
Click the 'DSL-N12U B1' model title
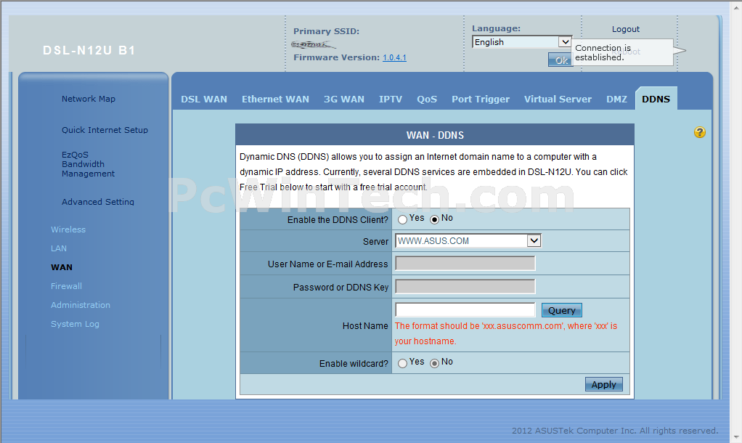tap(89, 51)
